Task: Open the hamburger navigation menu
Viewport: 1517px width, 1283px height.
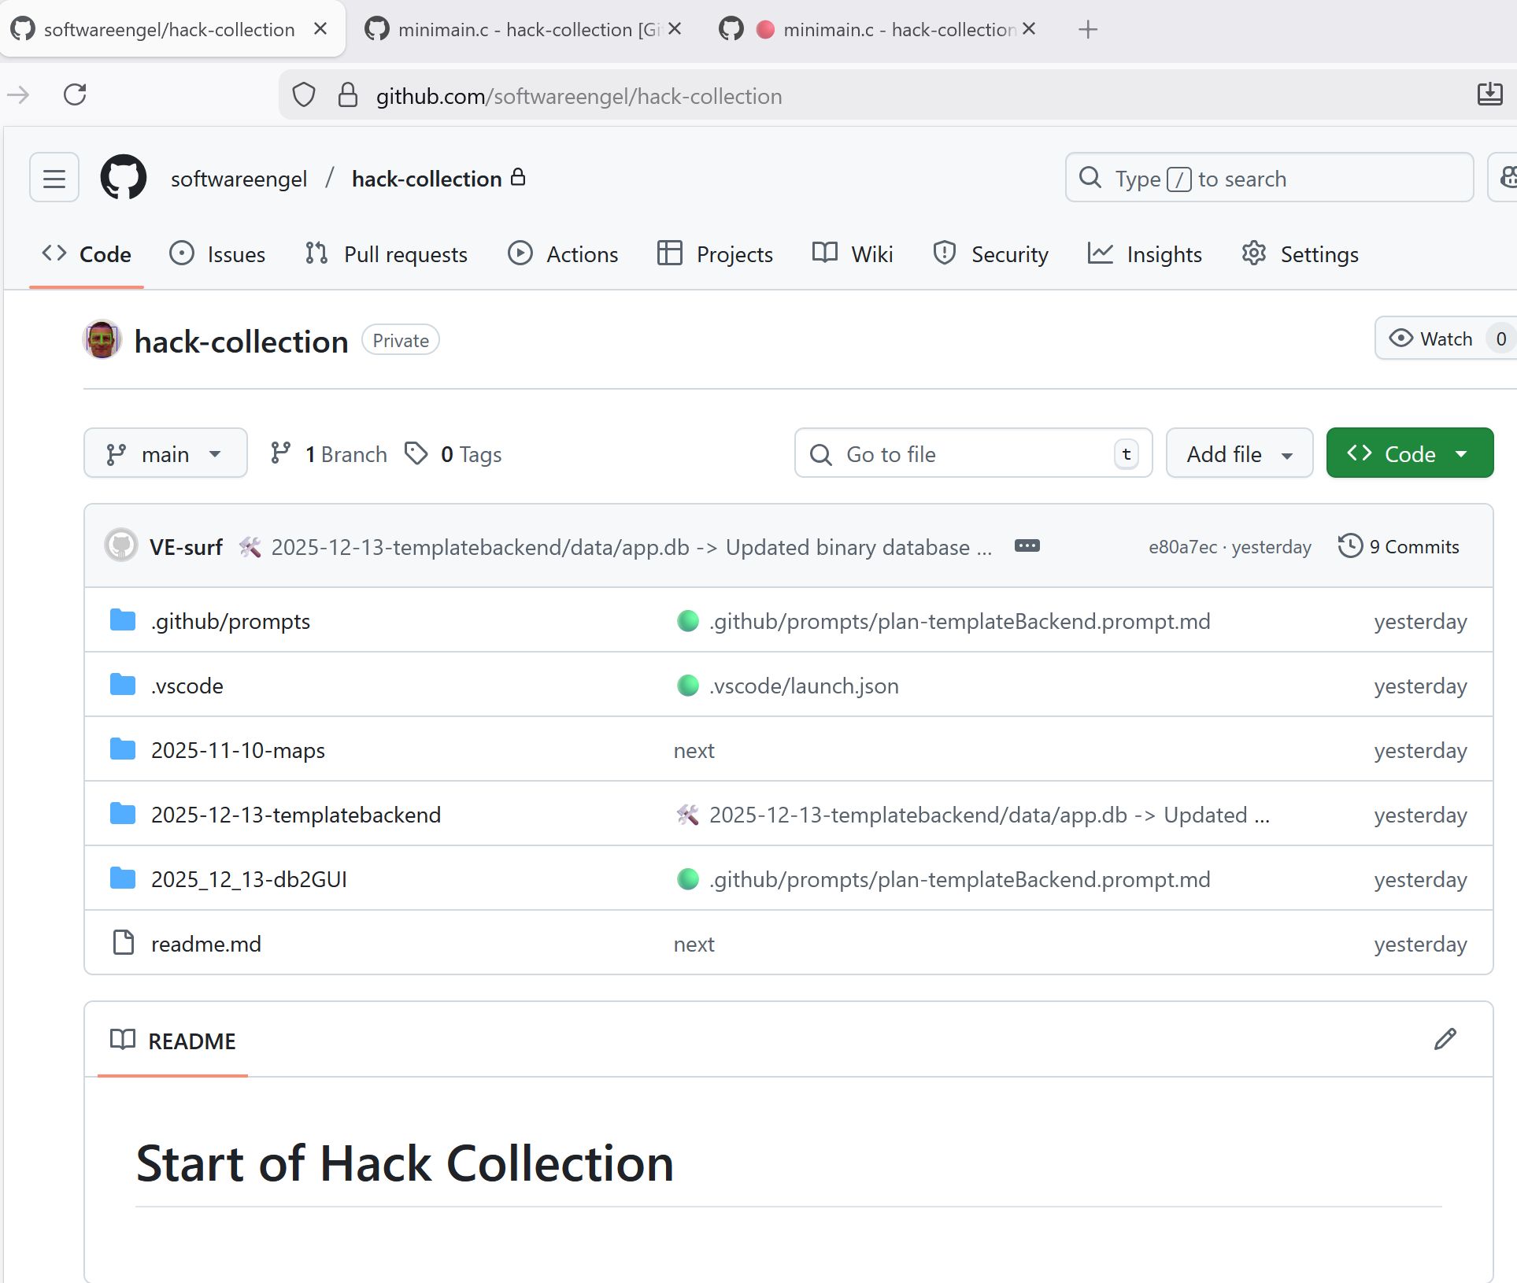Action: [54, 178]
